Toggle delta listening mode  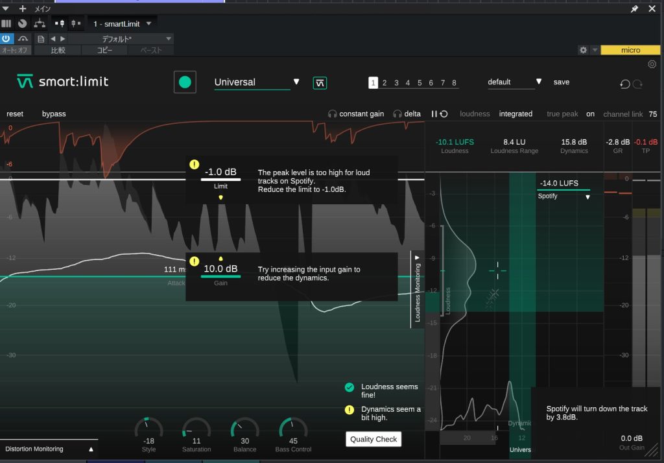406,114
